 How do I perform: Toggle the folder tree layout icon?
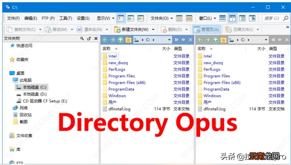pos(242,18)
